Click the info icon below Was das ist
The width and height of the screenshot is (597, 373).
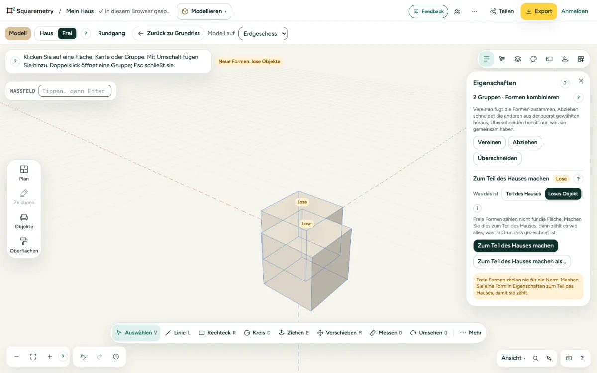477,209
